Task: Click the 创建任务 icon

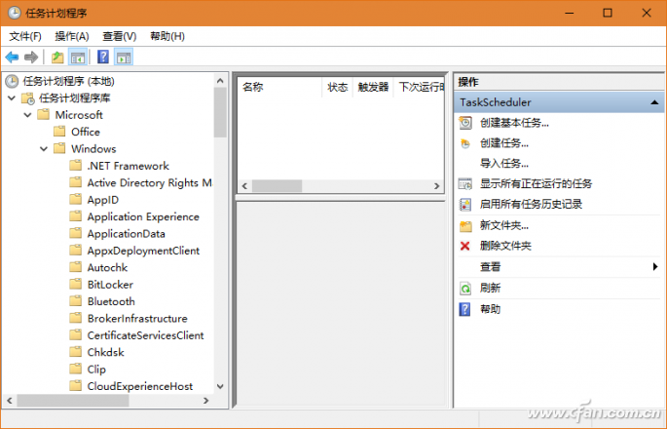Action: (x=465, y=143)
